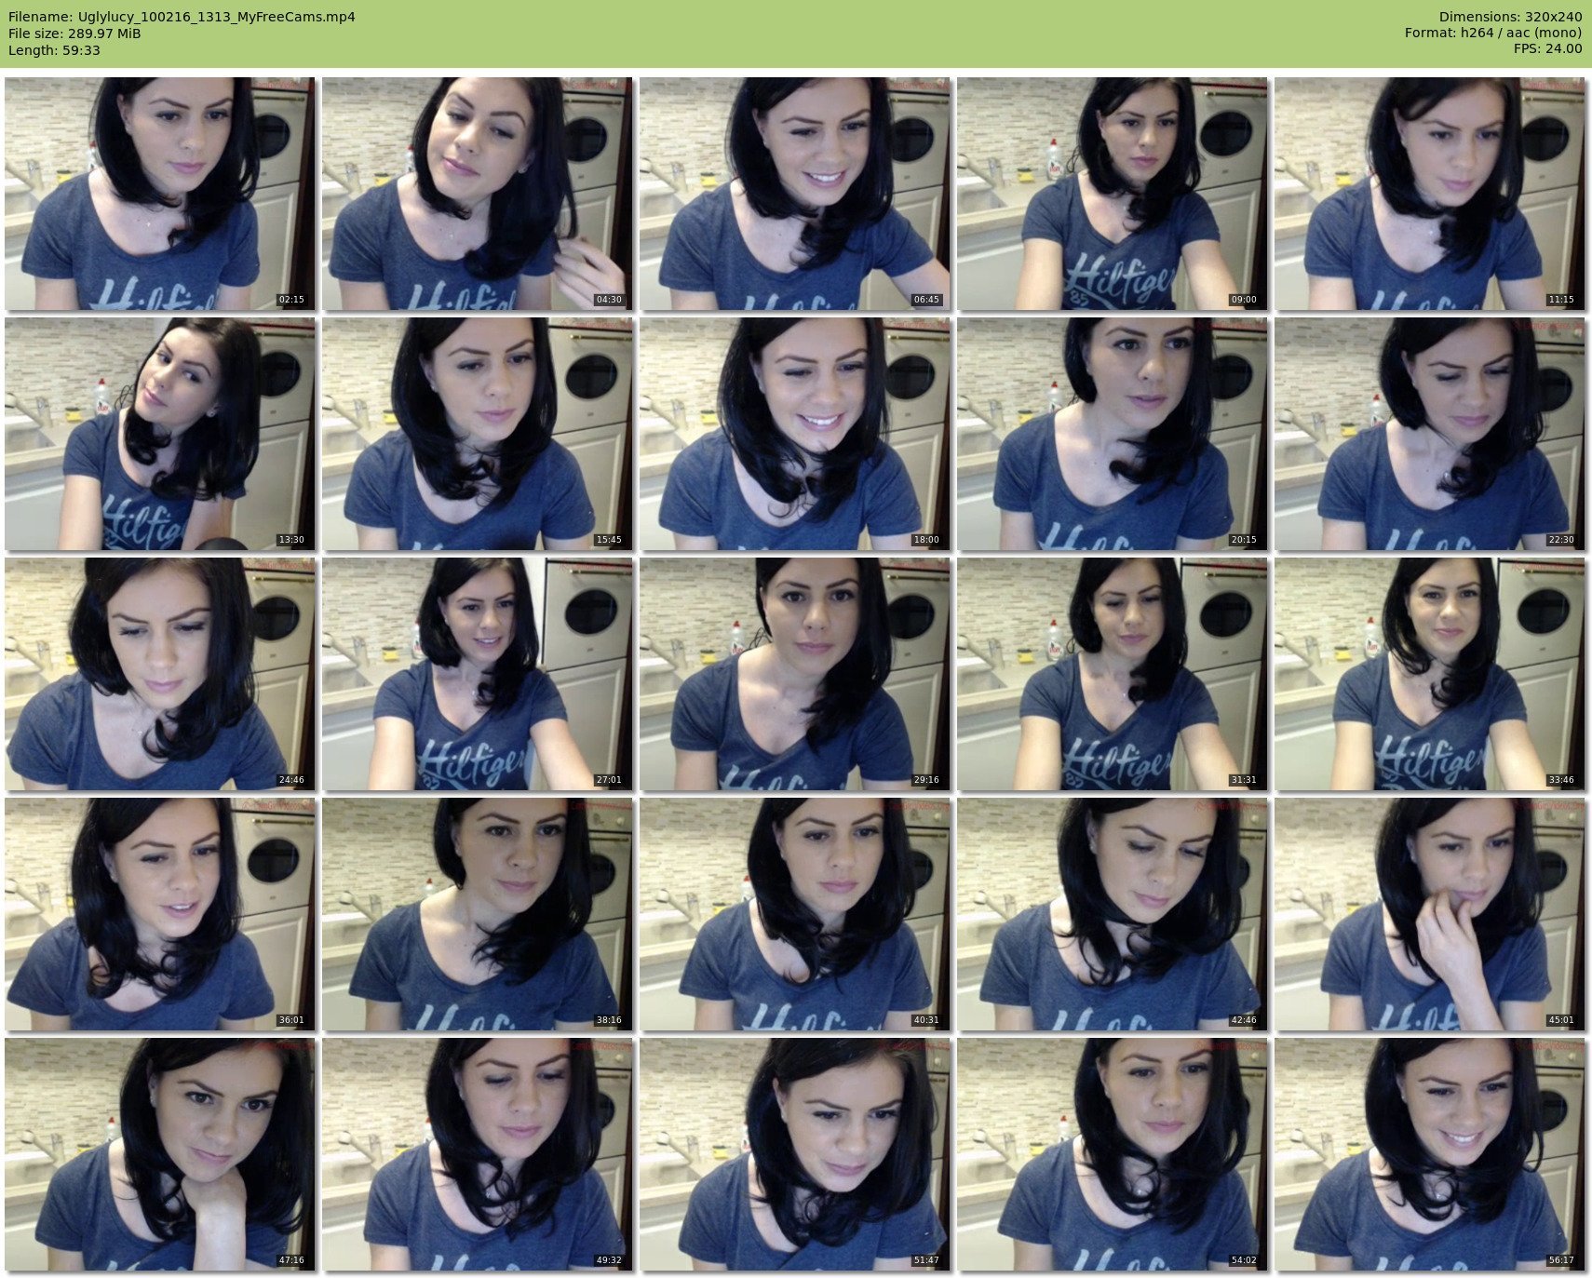Viewport: 1592px width, 1278px height.
Task: Click the last thumbnail at 56:17
Action: point(1429,1154)
